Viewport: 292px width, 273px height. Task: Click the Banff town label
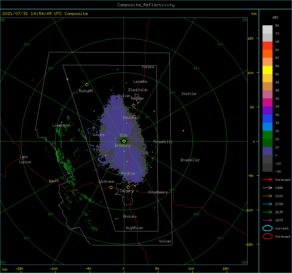(x=54, y=181)
